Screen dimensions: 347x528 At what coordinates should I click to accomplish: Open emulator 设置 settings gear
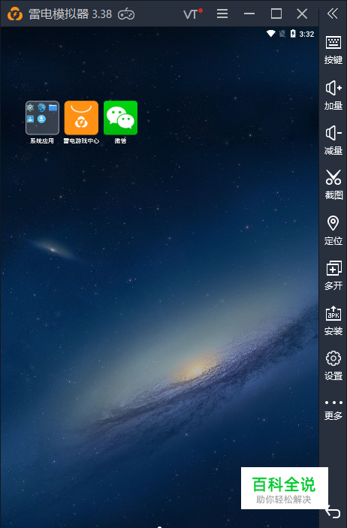333,366
